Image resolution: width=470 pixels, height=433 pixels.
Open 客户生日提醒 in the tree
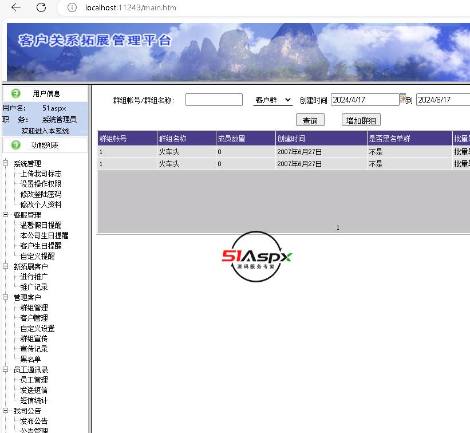[41, 246]
